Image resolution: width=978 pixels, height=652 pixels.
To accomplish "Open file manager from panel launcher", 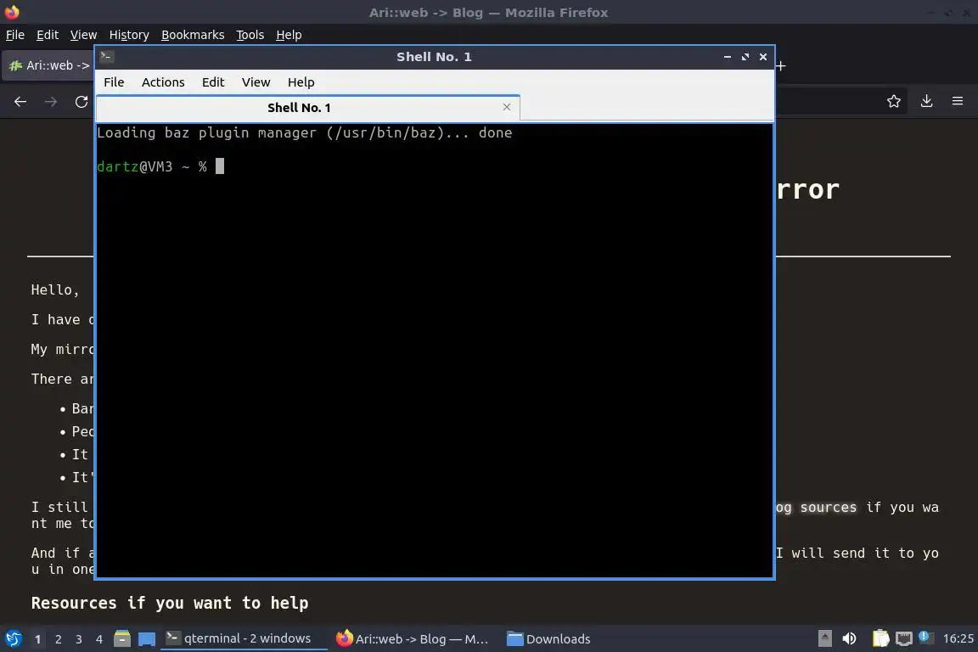I will point(122,638).
